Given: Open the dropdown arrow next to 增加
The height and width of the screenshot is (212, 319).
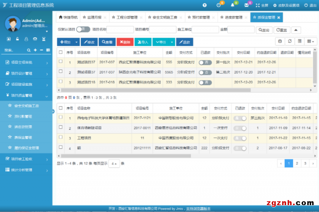Looking at the screenshot, I should (x=77, y=42).
